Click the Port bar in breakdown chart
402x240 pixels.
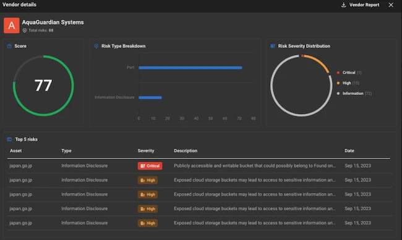click(190, 68)
